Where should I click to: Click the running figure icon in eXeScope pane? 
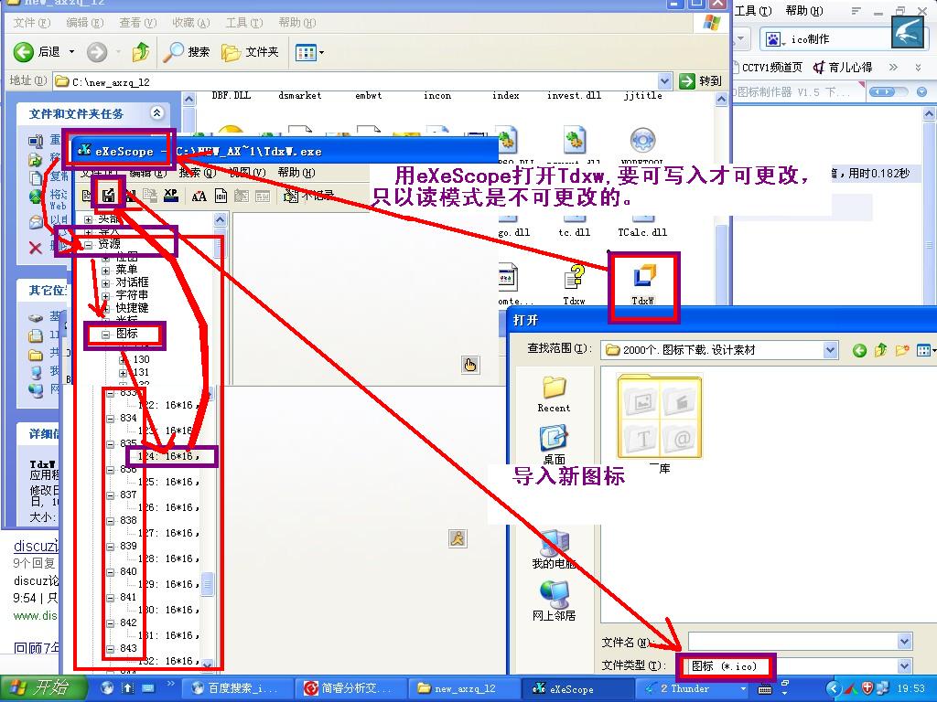tap(458, 538)
